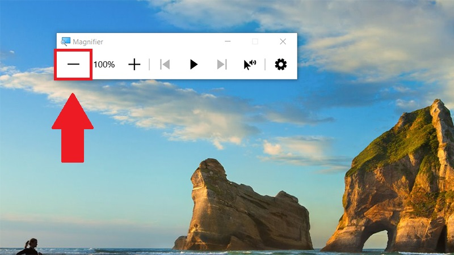The image size is (454, 255).
Task: Zoom in with the plus button
Action: [134, 64]
